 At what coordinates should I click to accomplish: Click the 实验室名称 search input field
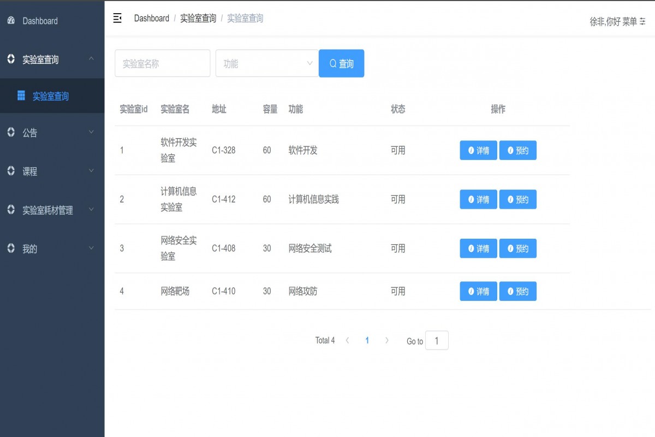click(x=162, y=63)
